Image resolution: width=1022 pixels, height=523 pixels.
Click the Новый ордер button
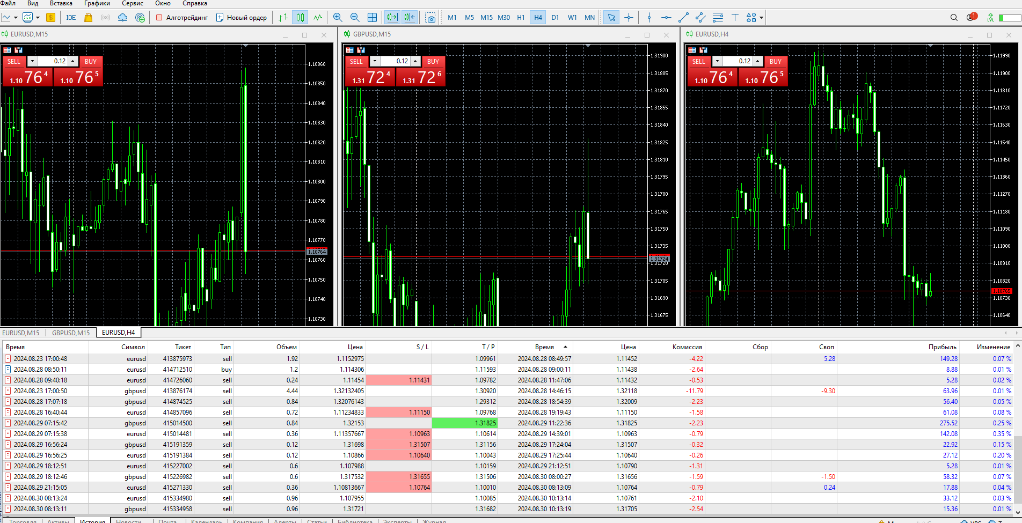click(x=241, y=18)
